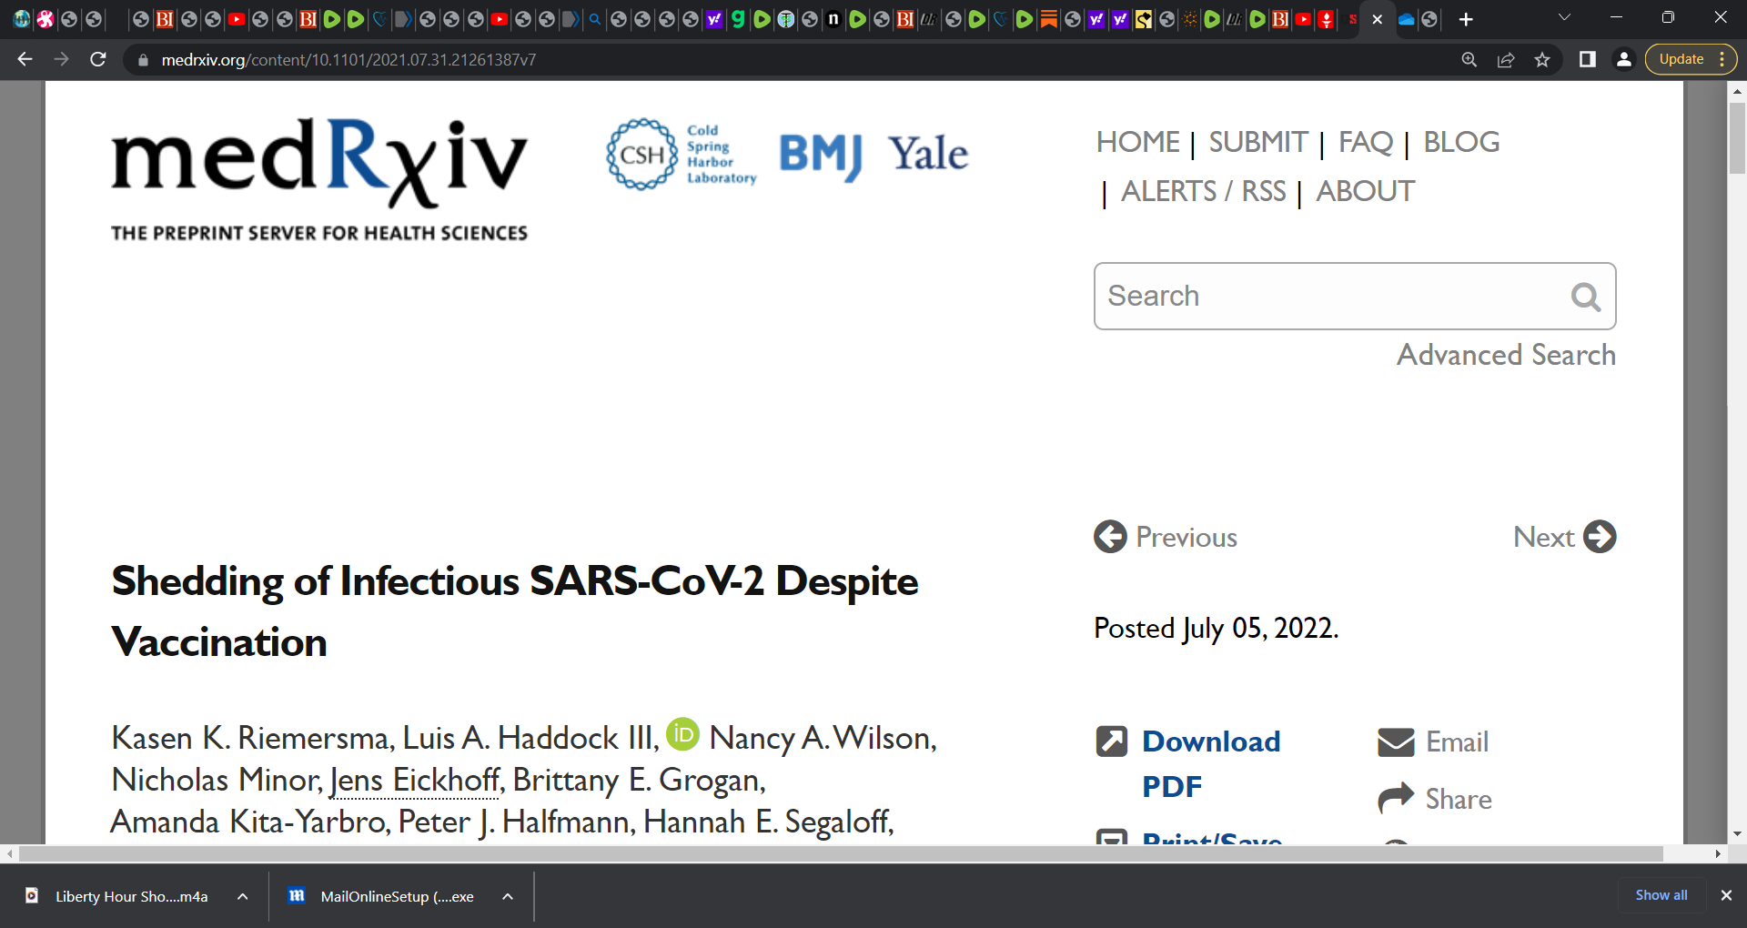Toggle the browser side panel icon
Screen dimensions: 1747x928
1587,59
